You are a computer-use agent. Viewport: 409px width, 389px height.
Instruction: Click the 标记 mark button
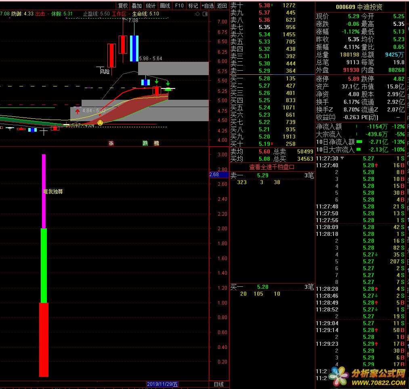pos(193,6)
